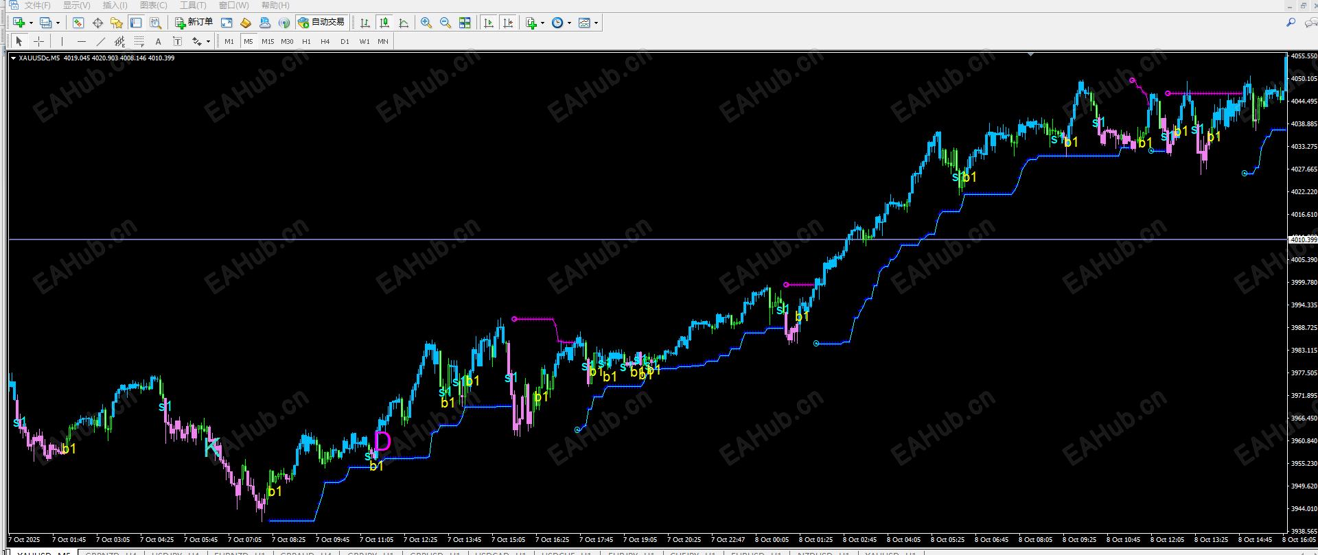Open the 插入(I) menu
1318x555 pixels.
click(x=115, y=5)
